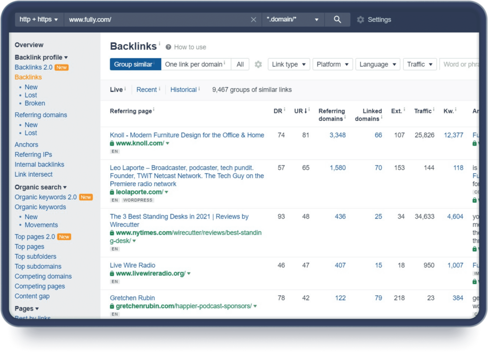Click the New badge next to Top pages 2.0
The image size is (488, 355).
click(64, 237)
